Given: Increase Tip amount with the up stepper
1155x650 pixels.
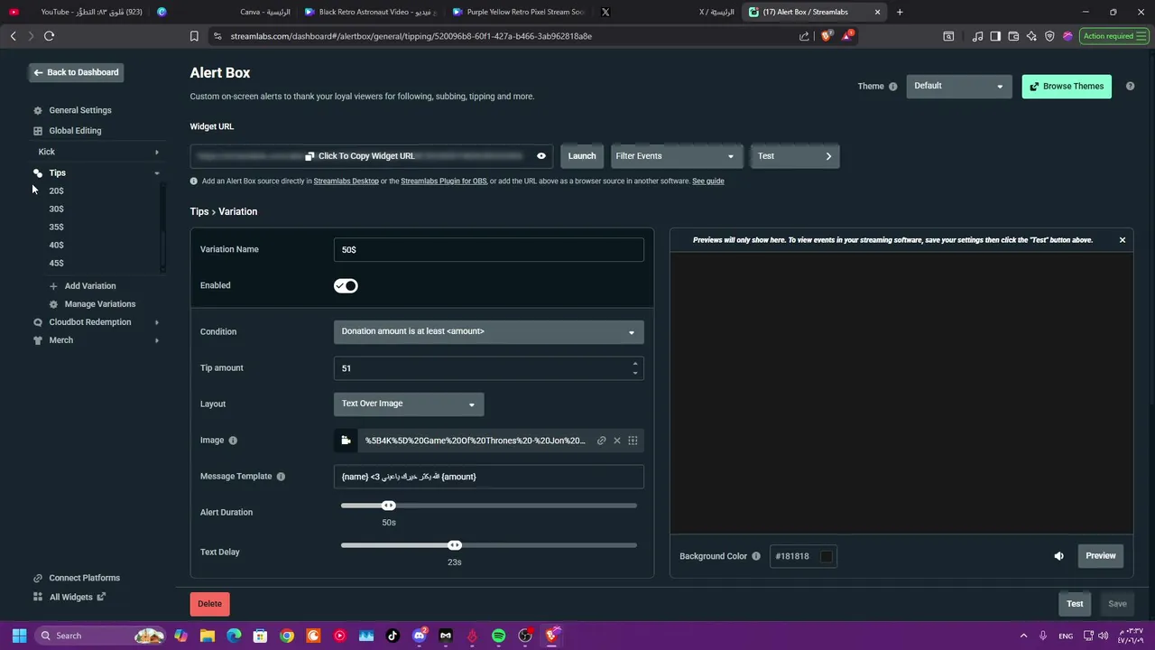Looking at the screenshot, I should (635, 364).
